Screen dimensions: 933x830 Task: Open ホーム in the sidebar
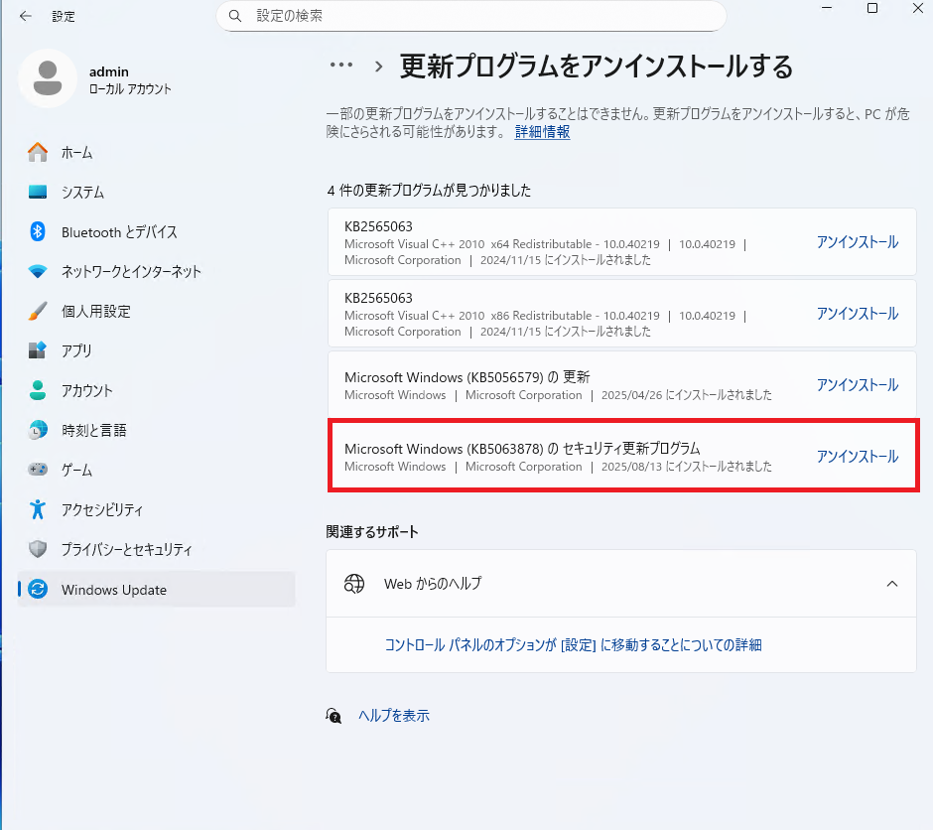point(157,152)
